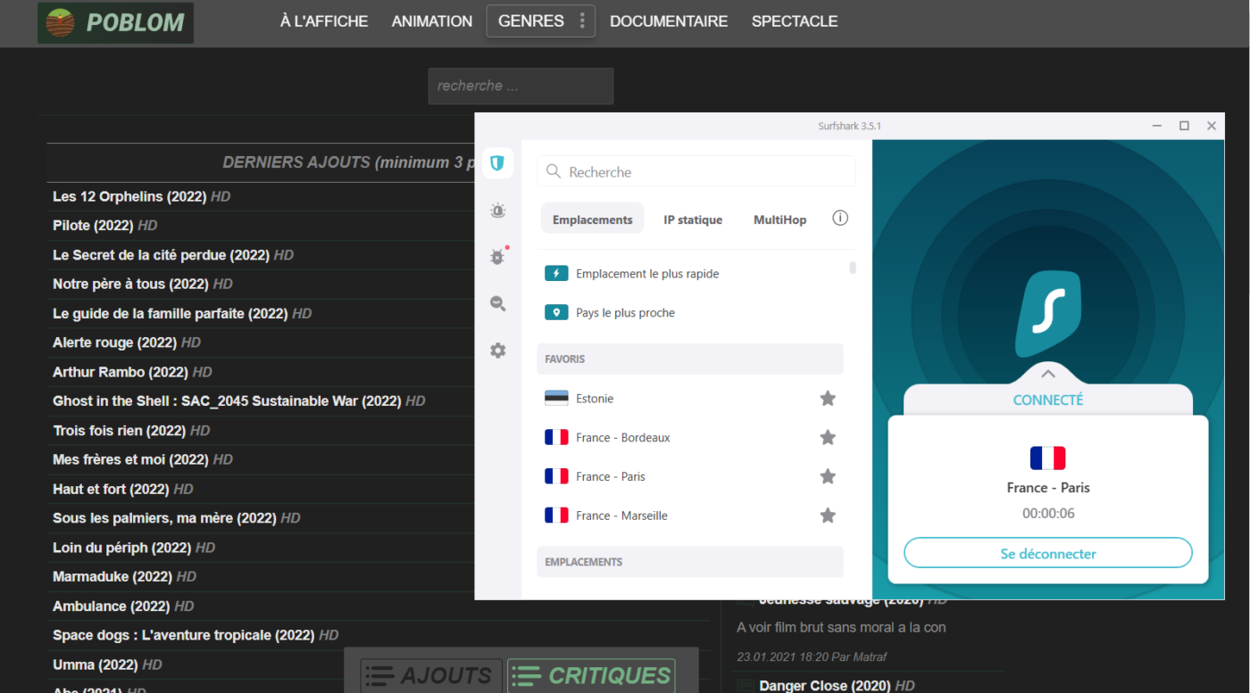This screenshot has height=693, width=1250.
Task: Switch to the MultiHop tab
Action: point(779,219)
